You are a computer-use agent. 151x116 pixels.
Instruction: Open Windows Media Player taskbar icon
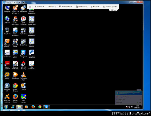point(26,107)
